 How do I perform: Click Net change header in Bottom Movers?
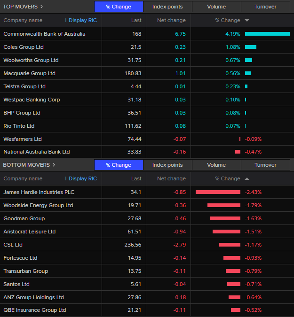171,179
